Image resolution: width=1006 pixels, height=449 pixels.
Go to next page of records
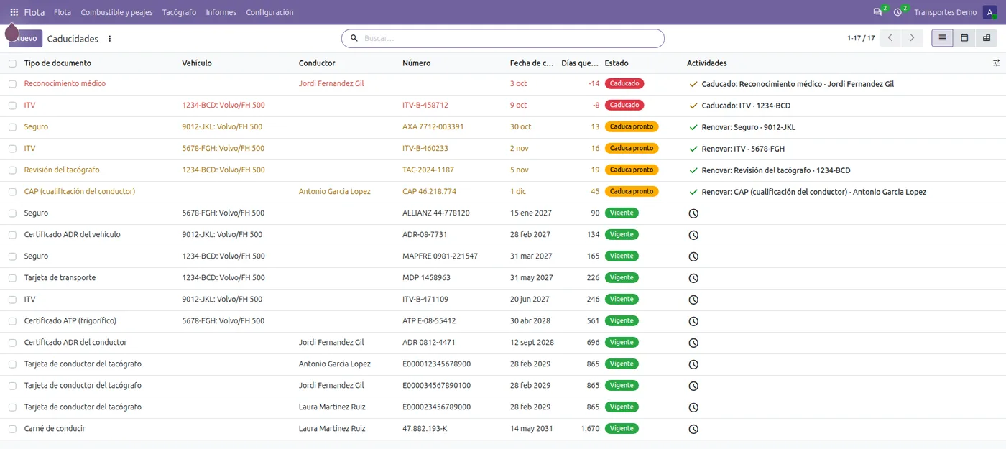click(x=912, y=38)
